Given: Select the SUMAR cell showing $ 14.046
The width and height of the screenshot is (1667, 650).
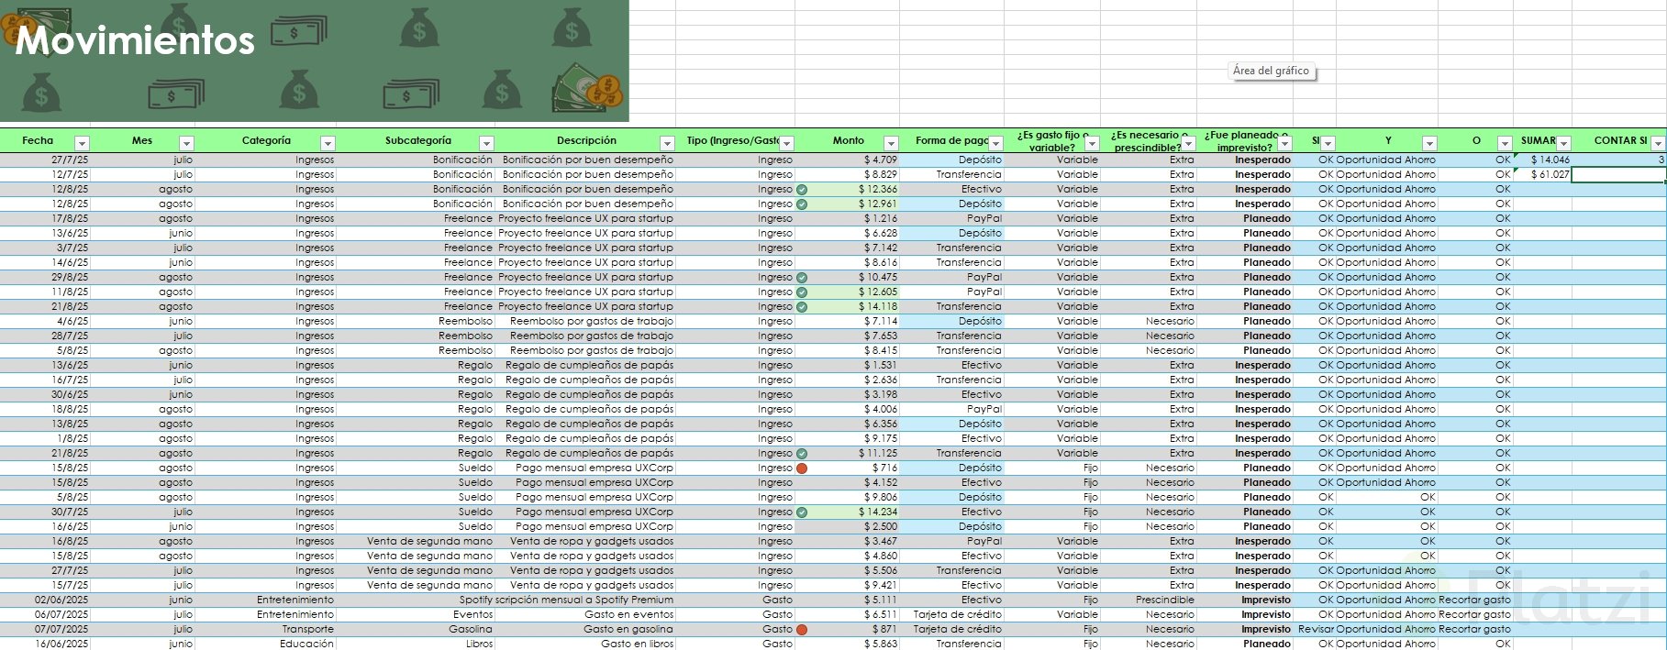Looking at the screenshot, I should (1542, 160).
